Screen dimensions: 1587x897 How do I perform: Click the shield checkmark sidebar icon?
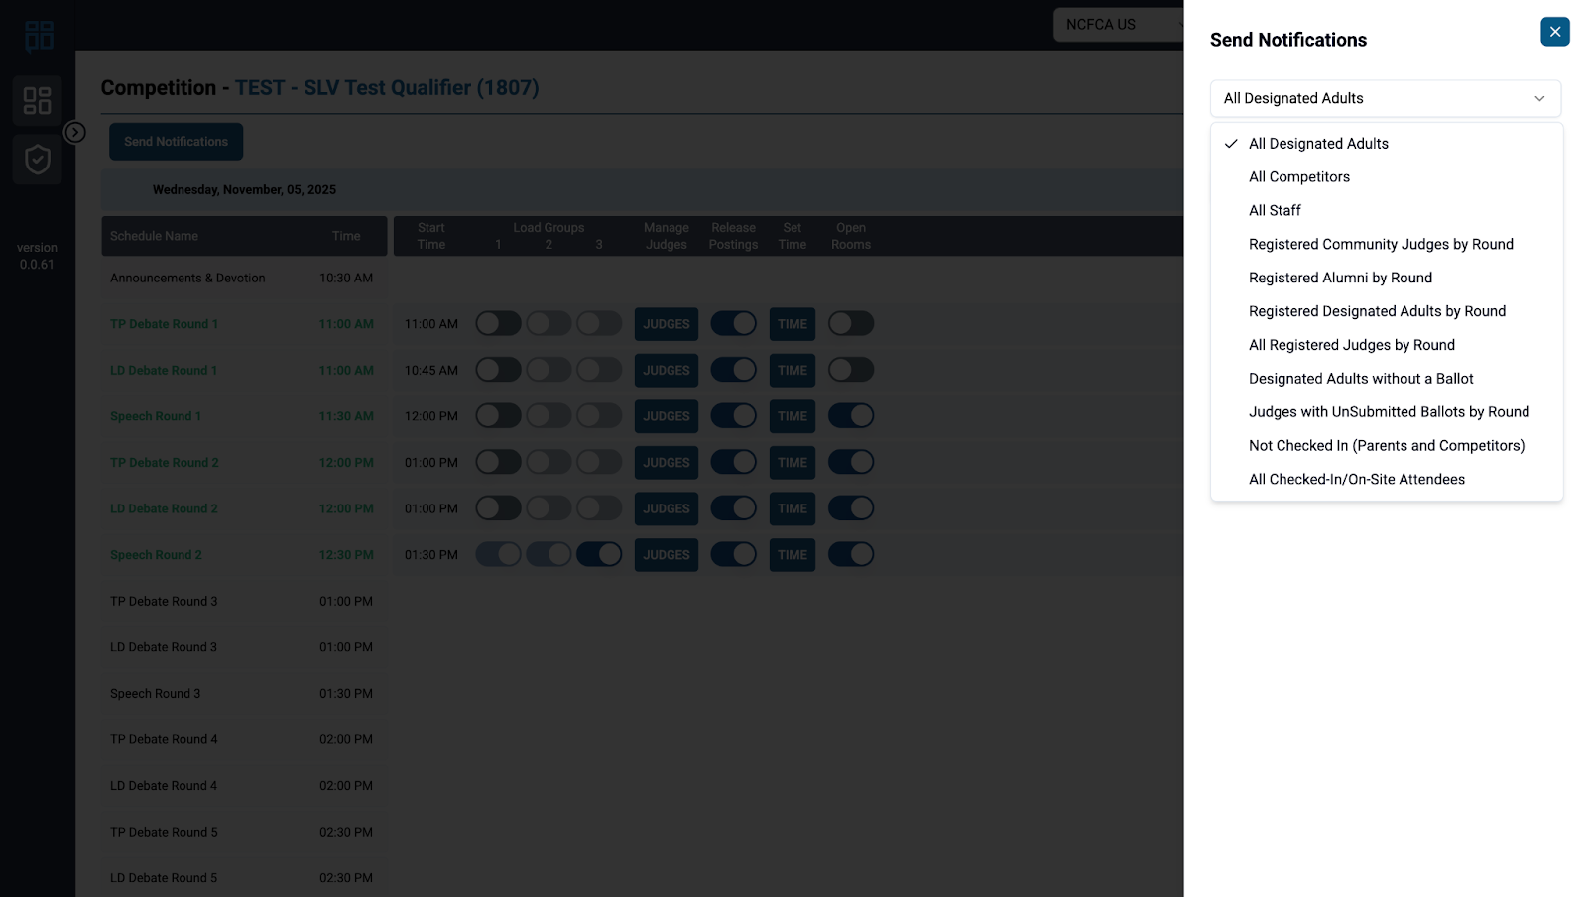[x=38, y=160]
